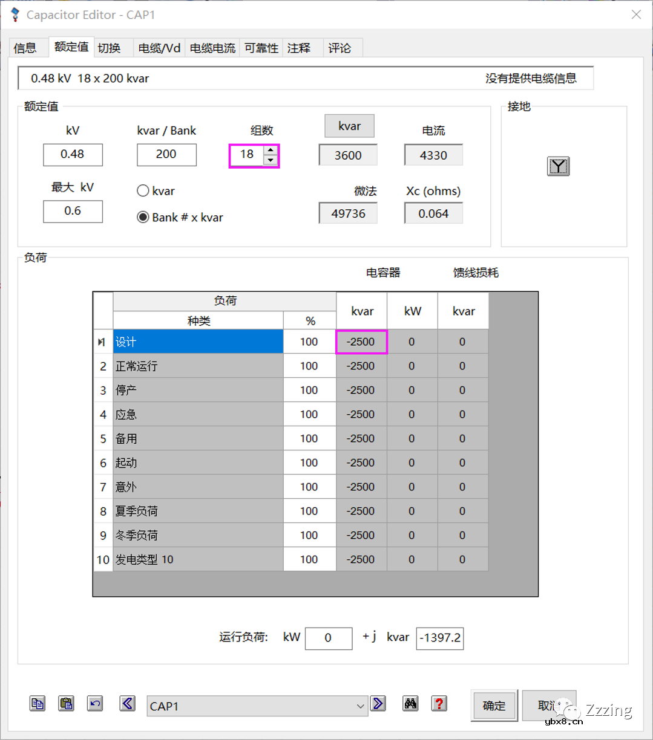This screenshot has width=653, height=740.
Task: Click the Copy icon on bottom toolbar
Action: 37,703
